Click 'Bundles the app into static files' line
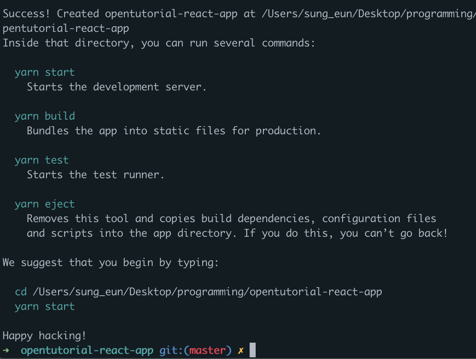Viewport: 476px width, 359px height. coord(173,131)
